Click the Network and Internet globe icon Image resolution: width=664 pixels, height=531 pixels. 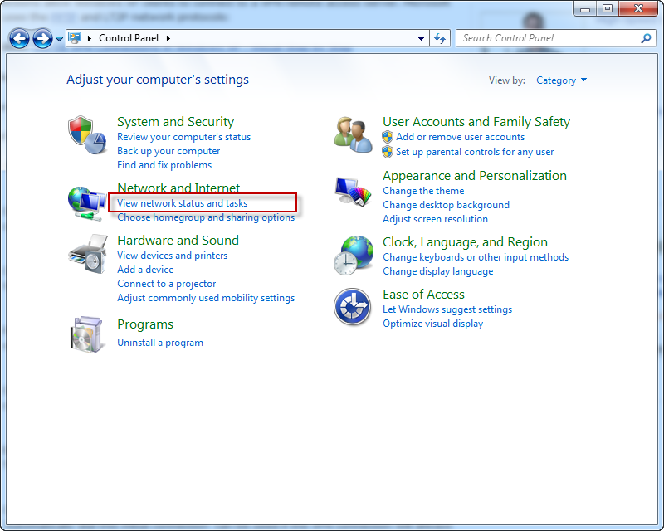(x=86, y=203)
